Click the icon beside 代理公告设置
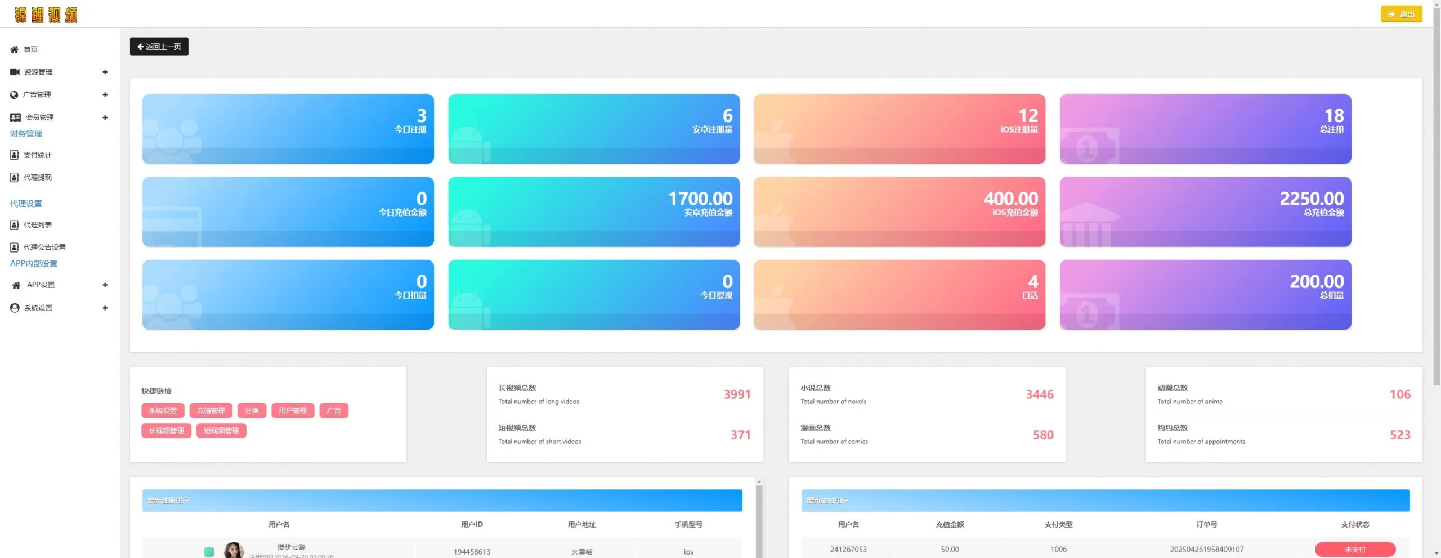This screenshot has height=558, width=1441. pos(15,247)
